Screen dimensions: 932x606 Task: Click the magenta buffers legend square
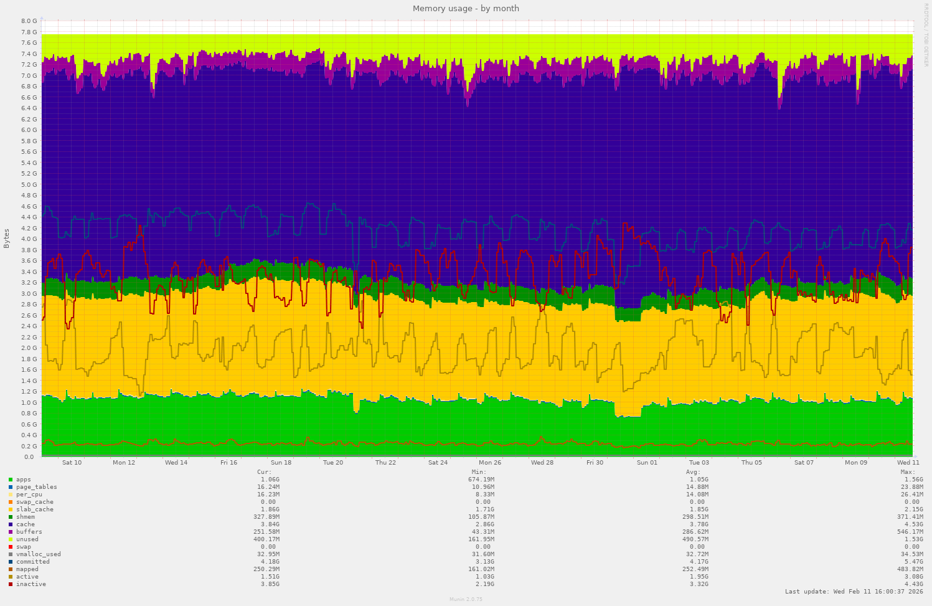(11, 531)
